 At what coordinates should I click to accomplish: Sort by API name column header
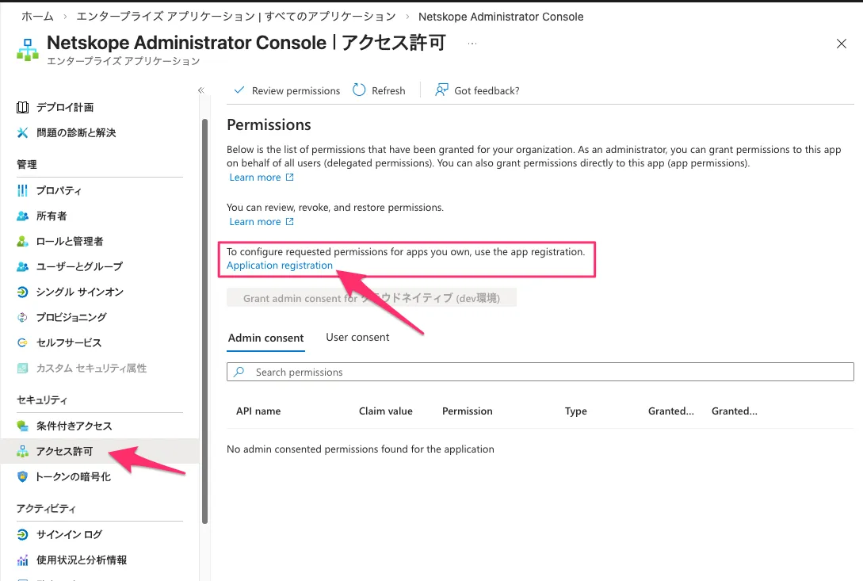point(258,411)
